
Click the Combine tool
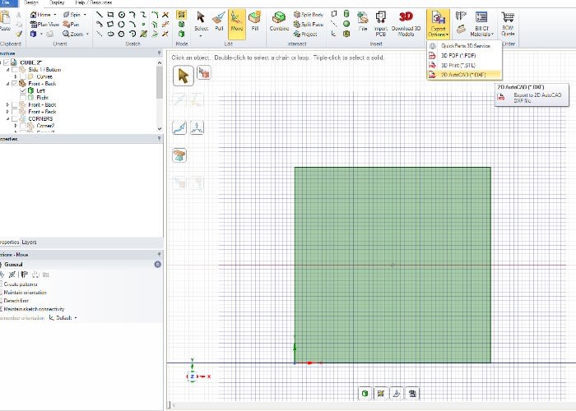coord(279,21)
